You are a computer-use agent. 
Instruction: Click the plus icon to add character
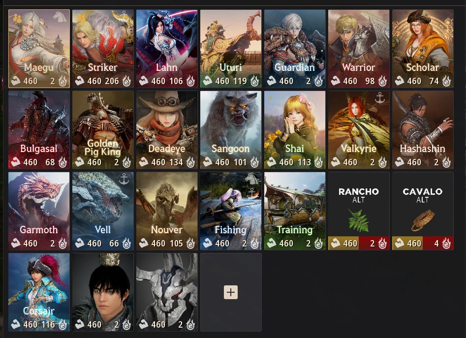tap(231, 292)
